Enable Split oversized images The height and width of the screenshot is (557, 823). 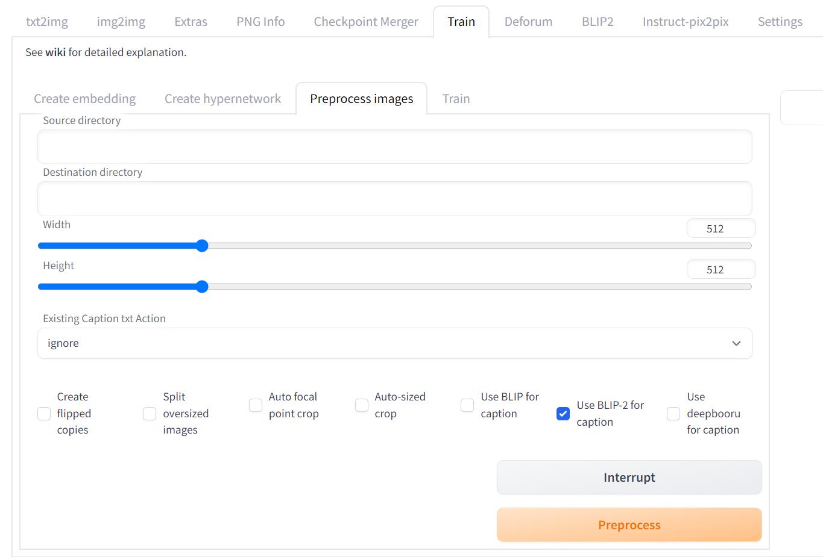[149, 414]
